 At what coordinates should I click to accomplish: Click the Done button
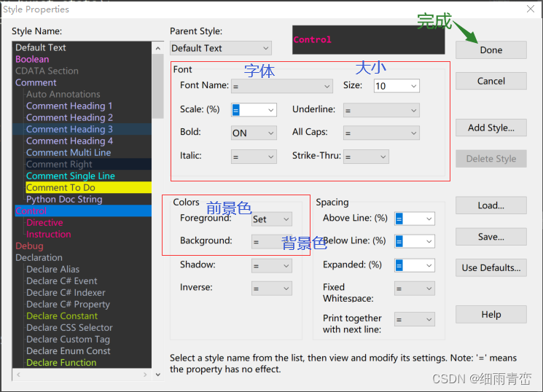[491, 50]
